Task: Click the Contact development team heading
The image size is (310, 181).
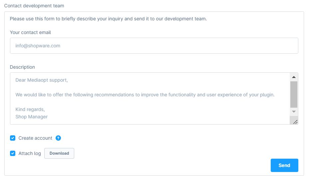Action: (x=34, y=6)
